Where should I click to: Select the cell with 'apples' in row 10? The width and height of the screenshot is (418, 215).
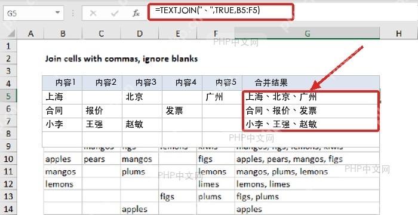(63, 159)
